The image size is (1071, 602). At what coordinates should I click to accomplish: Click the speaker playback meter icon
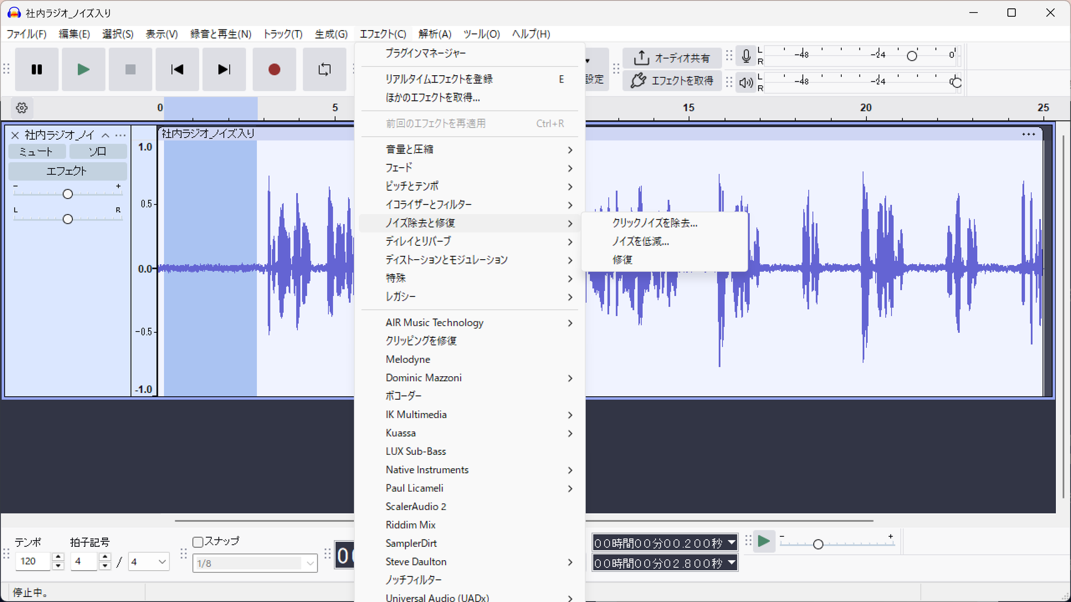746,82
